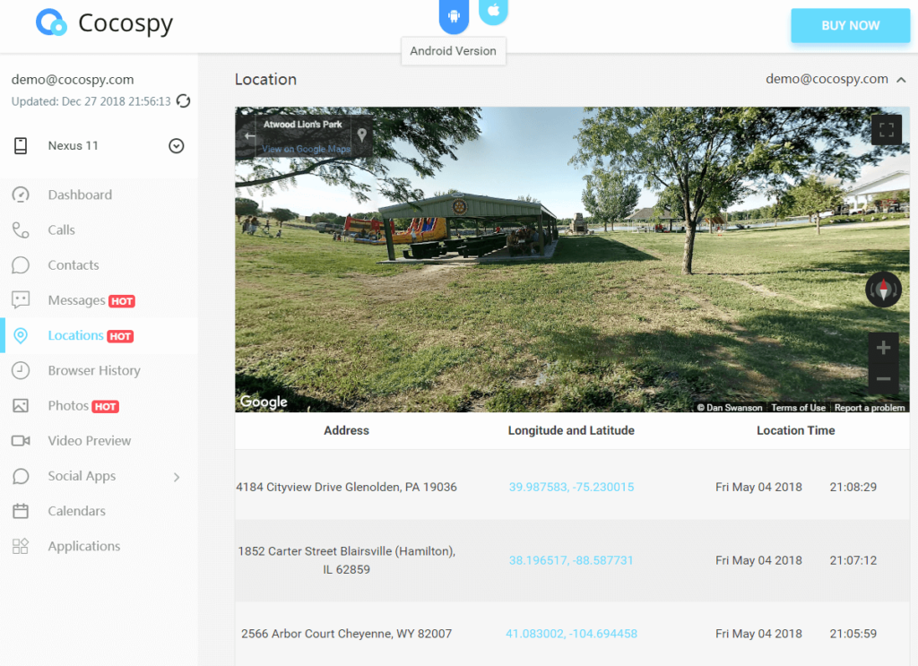Open coordinates 39.987583, -75.230015 link

(x=571, y=487)
